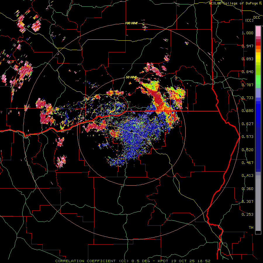Click the 100 NMI range ring label
The width and height of the screenshot is (263, 263).
tap(131, 23)
